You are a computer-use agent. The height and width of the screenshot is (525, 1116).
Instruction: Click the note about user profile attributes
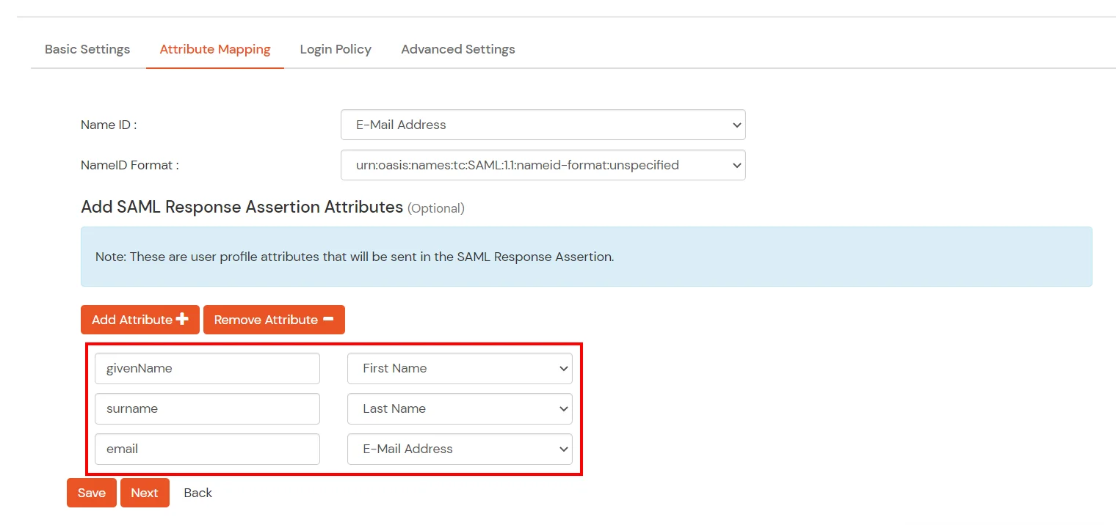pyautogui.click(x=355, y=257)
